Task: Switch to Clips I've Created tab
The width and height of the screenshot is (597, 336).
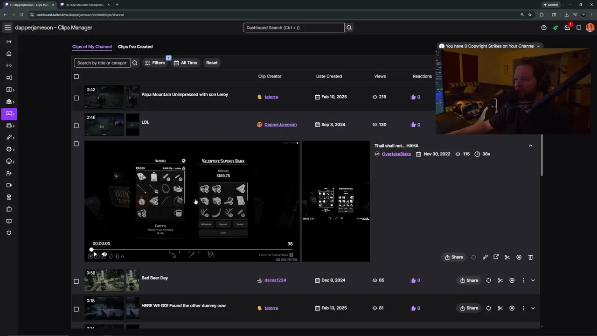Action: tap(135, 47)
